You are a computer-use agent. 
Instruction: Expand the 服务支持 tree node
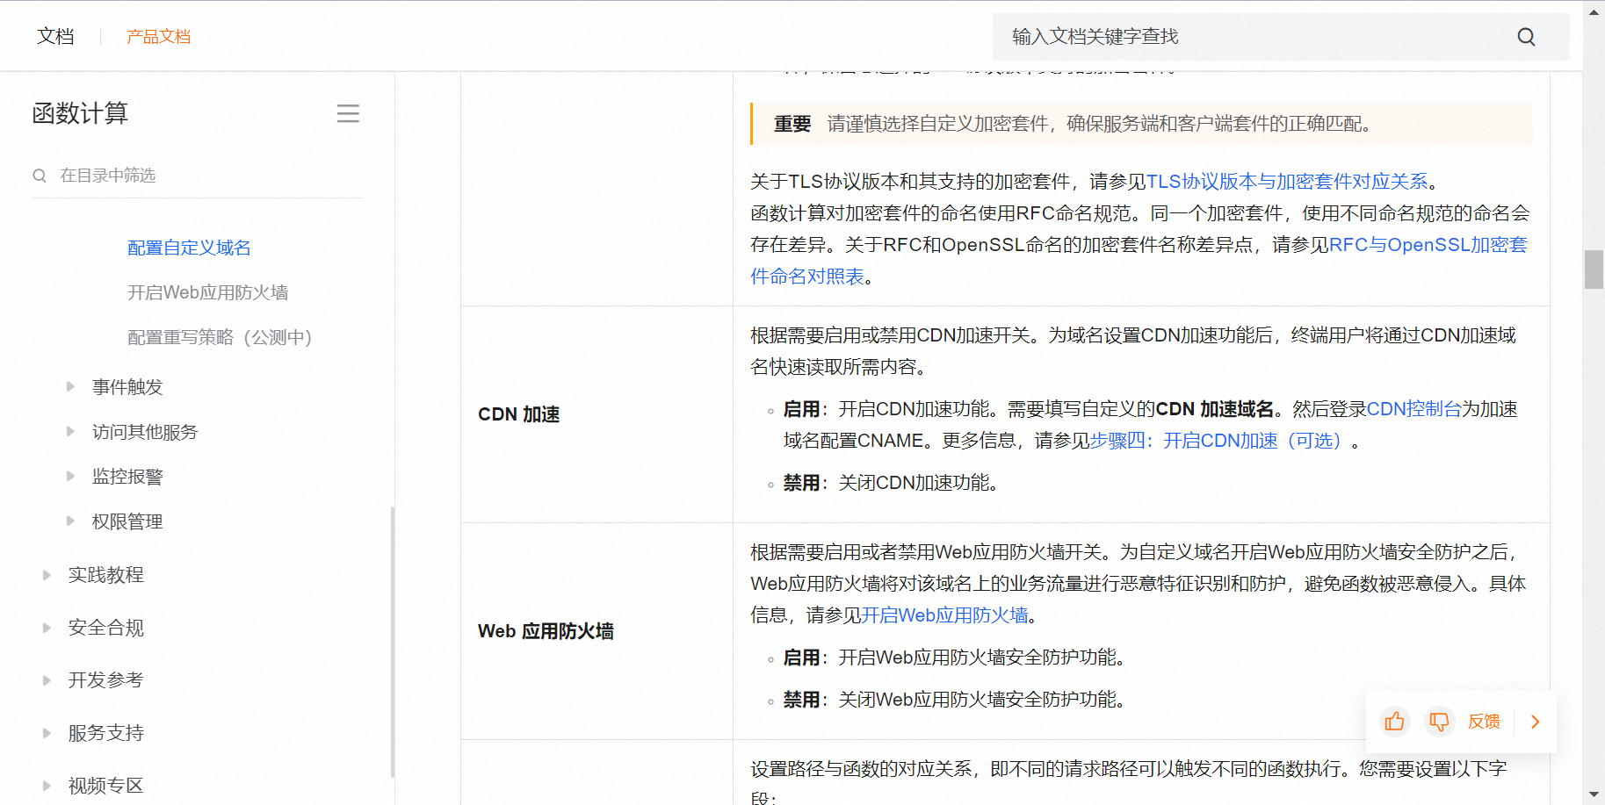tap(47, 733)
